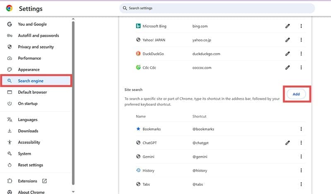Click the key icon for Autofill
The image size is (331, 194).
point(10,36)
